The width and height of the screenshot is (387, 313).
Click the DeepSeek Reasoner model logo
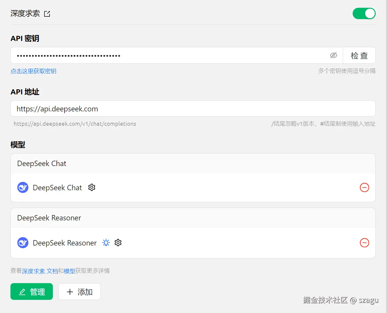pyautogui.click(x=23, y=243)
